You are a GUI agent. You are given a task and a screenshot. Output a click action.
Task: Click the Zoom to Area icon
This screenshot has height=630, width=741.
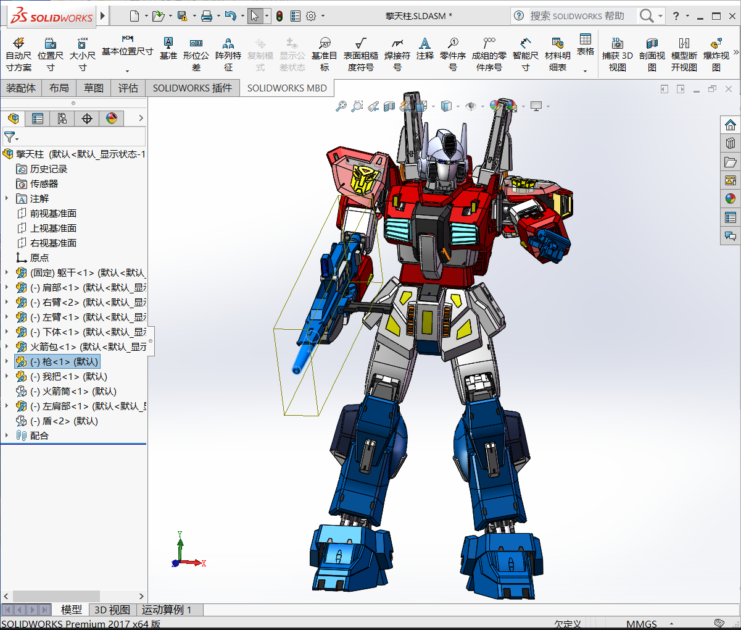tap(357, 106)
